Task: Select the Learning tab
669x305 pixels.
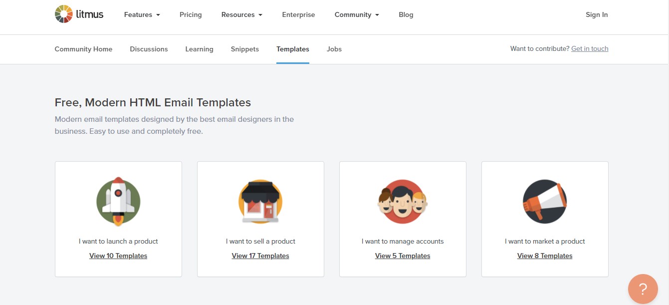Action: pyautogui.click(x=199, y=49)
